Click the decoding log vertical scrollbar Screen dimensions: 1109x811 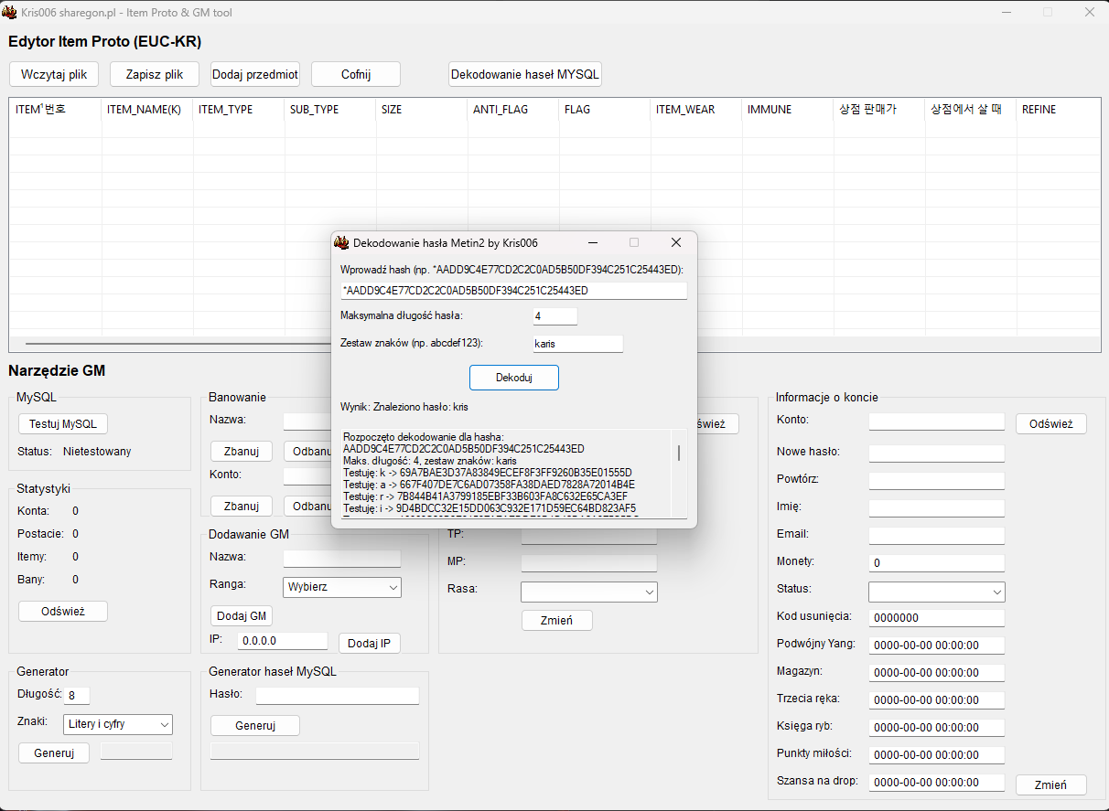click(x=678, y=454)
